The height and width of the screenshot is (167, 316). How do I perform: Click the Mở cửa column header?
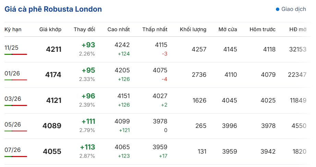click(228, 29)
